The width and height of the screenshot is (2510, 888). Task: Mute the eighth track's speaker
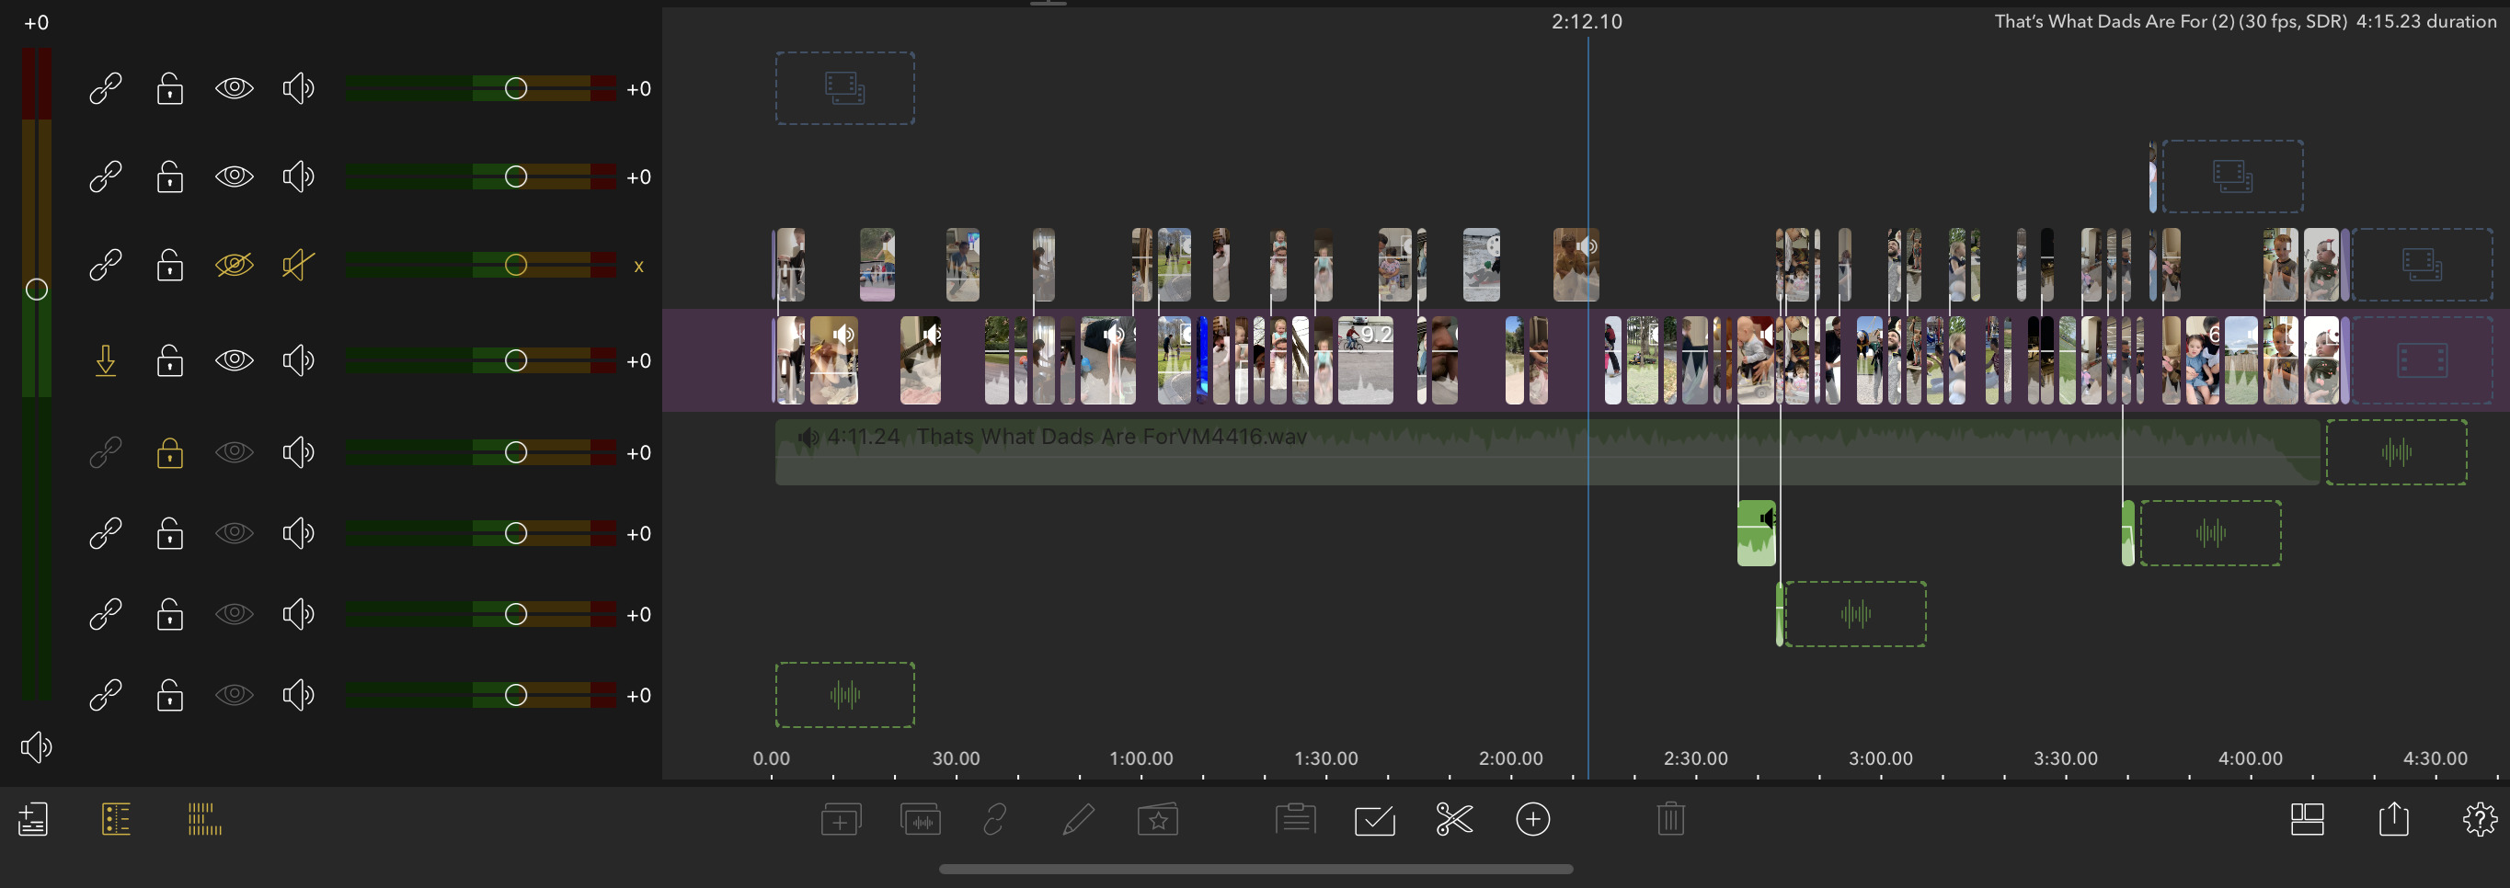click(298, 695)
